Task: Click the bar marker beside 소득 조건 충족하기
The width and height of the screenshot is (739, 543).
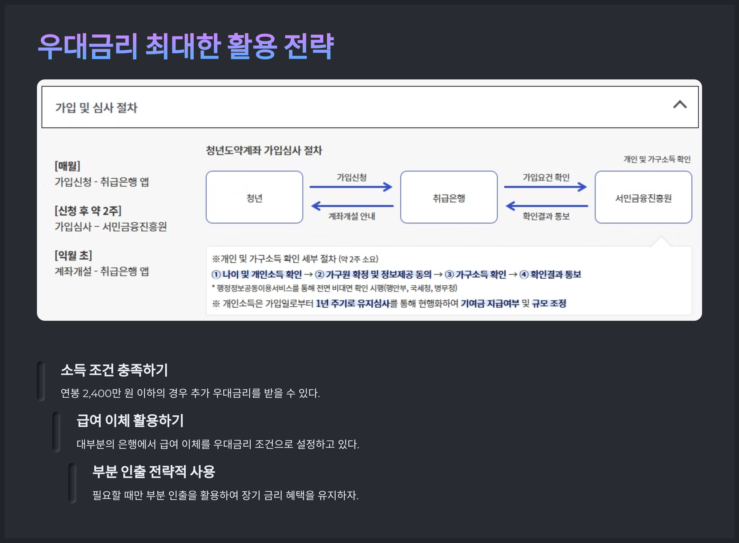Action: 41,381
